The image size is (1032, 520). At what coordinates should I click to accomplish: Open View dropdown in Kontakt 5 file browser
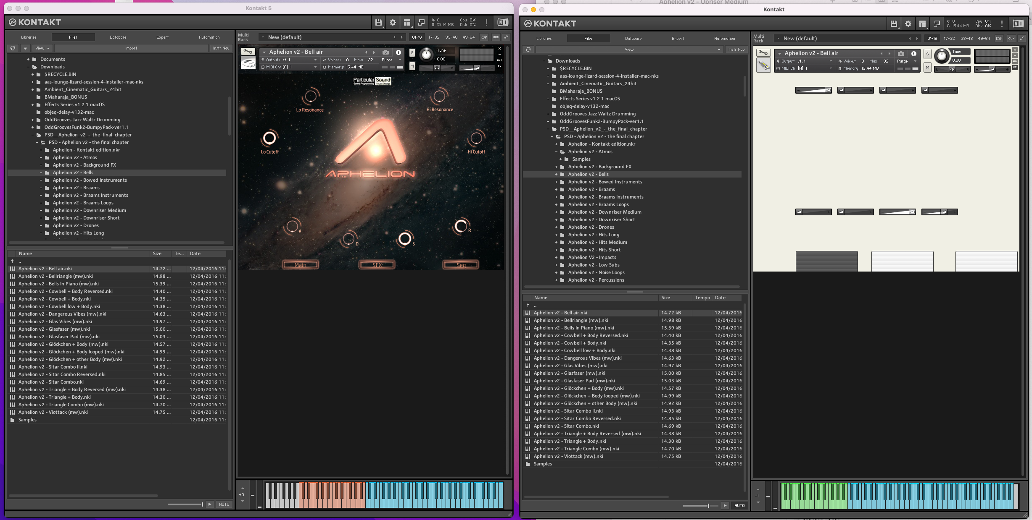point(42,48)
